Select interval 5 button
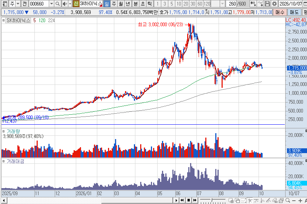307x204 pixels. (172, 4)
